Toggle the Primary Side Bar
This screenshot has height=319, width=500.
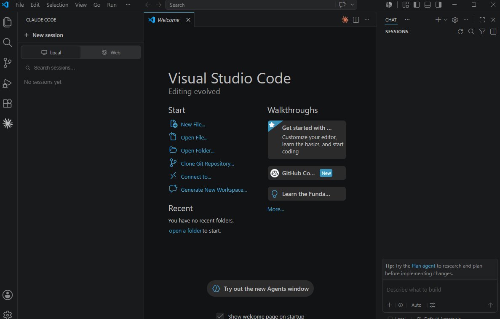click(417, 5)
